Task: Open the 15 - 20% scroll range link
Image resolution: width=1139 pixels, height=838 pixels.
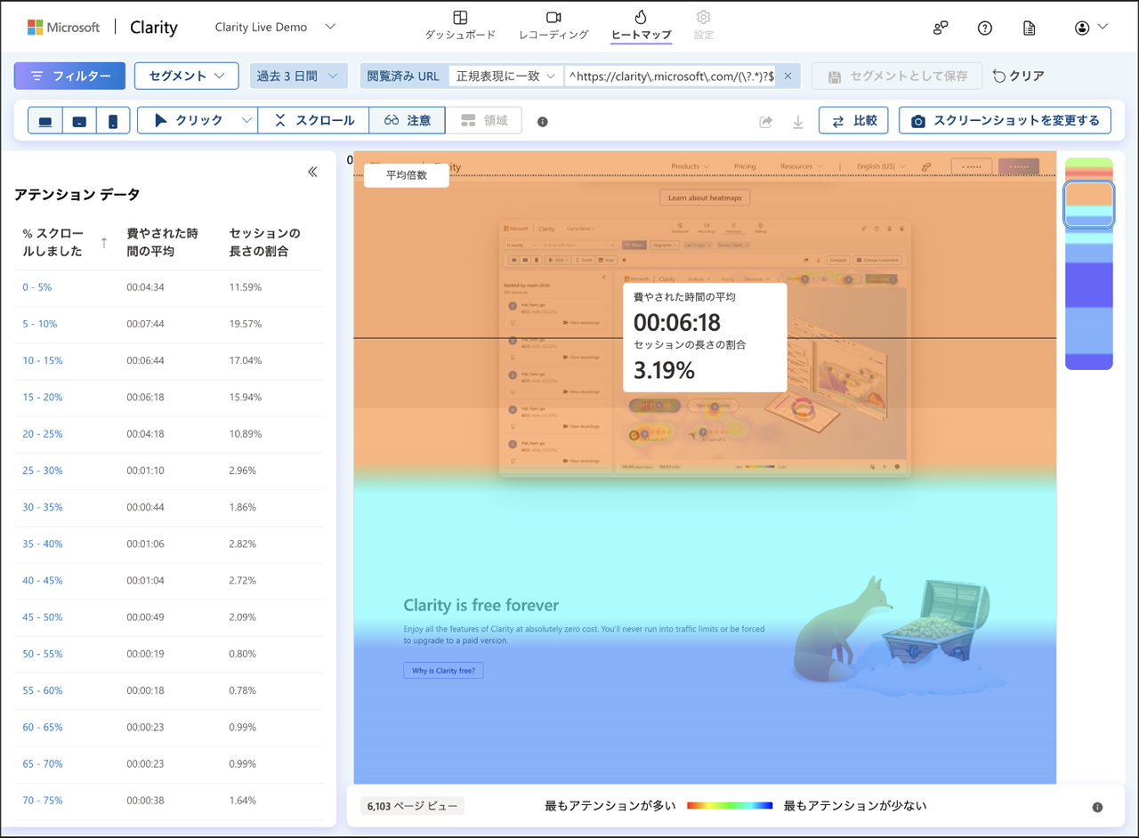Action: click(x=43, y=397)
